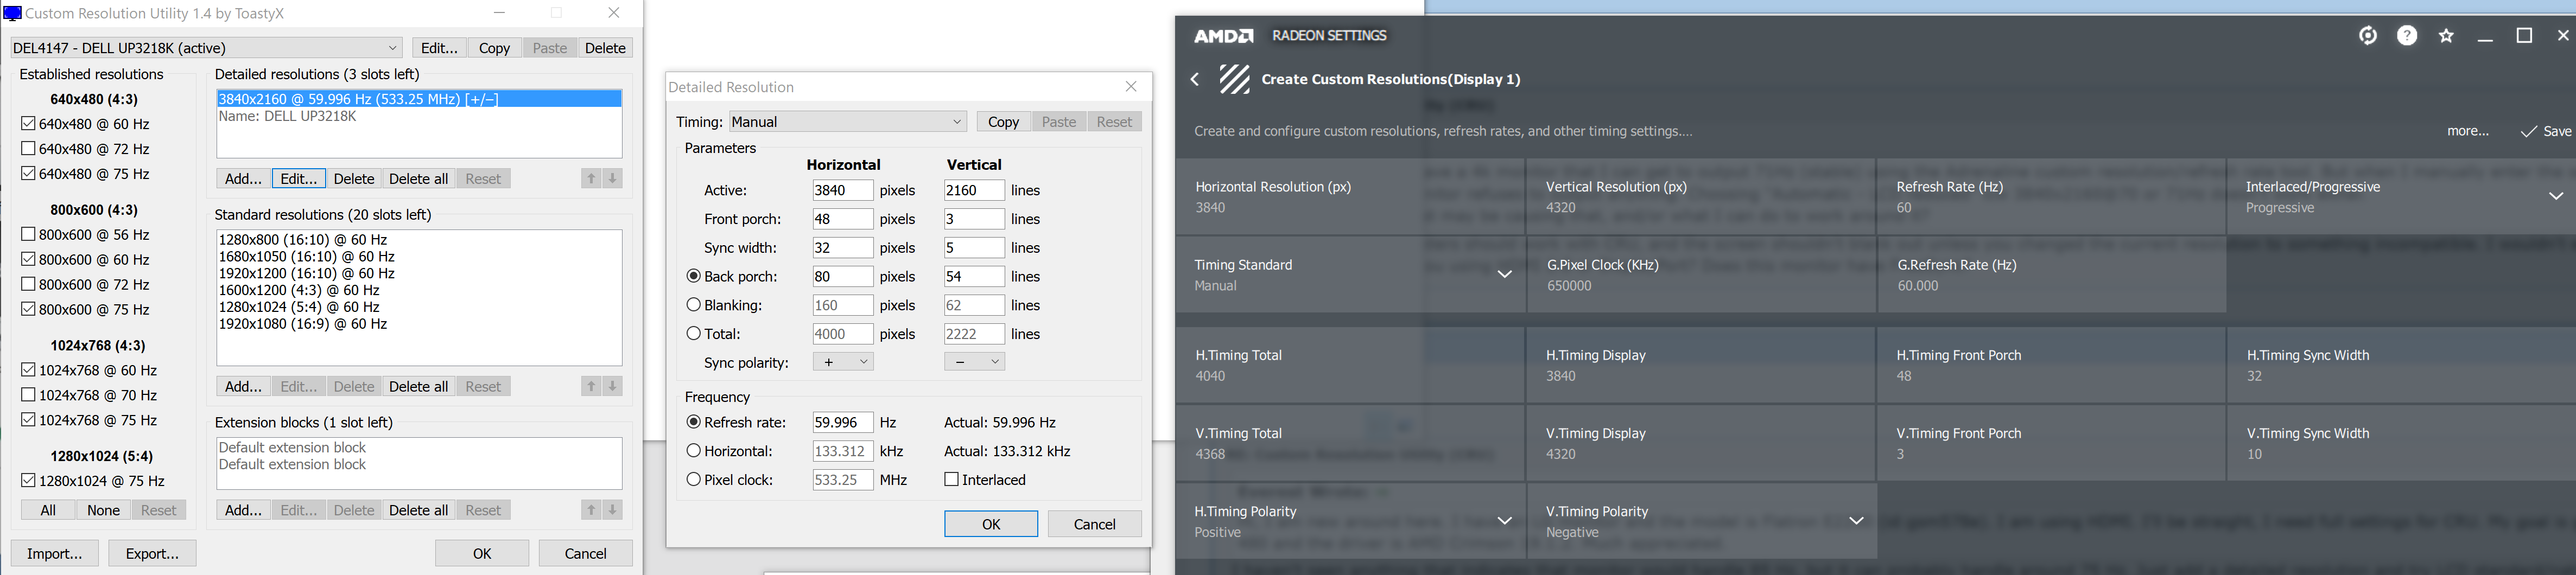Expand Timing Standard dropdown in Radeon Settings
Image resolution: width=2576 pixels, height=575 pixels.
1504,274
